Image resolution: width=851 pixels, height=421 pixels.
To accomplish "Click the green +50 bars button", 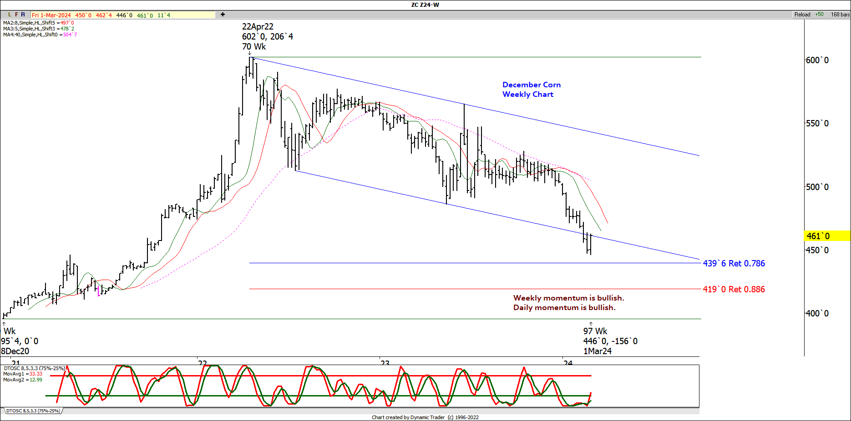I will 819,15.
